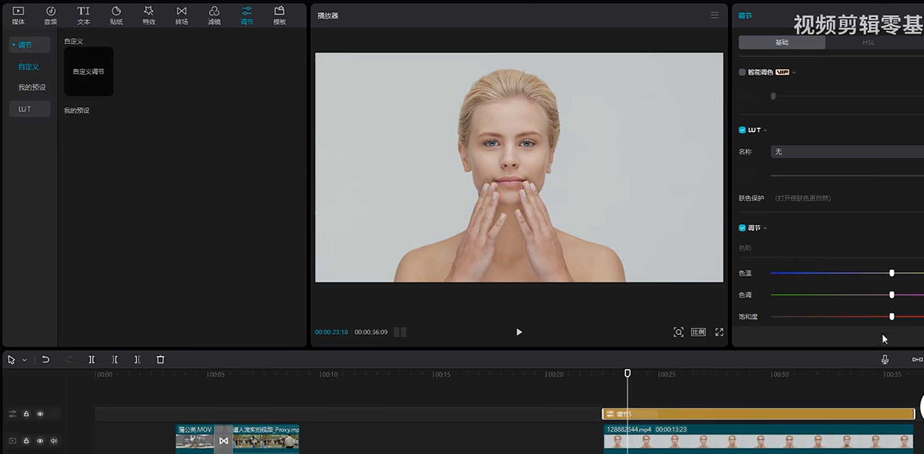Click the 色温 temperature slider handle
Image resolution: width=924 pixels, height=454 pixels.
click(x=891, y=273)
